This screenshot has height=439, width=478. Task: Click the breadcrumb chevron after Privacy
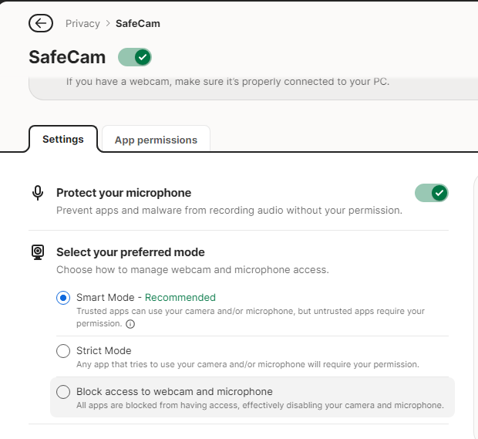108,24
